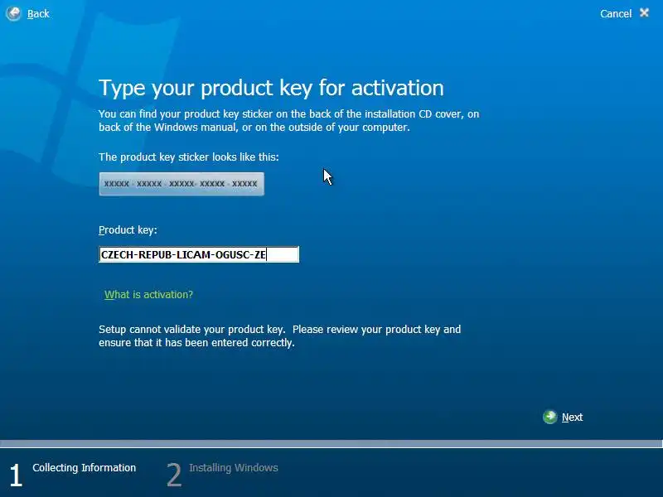
Task: Click the 'Product key:' label
Action: point(128,230)
